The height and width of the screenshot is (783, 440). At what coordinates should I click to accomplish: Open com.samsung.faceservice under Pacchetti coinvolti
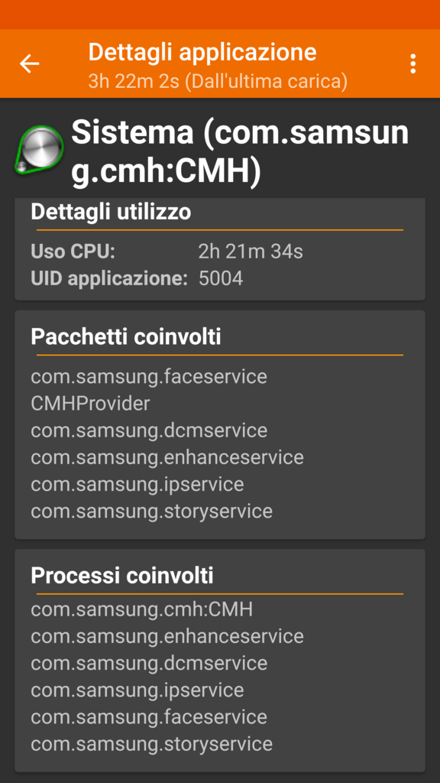coord(149,376)
